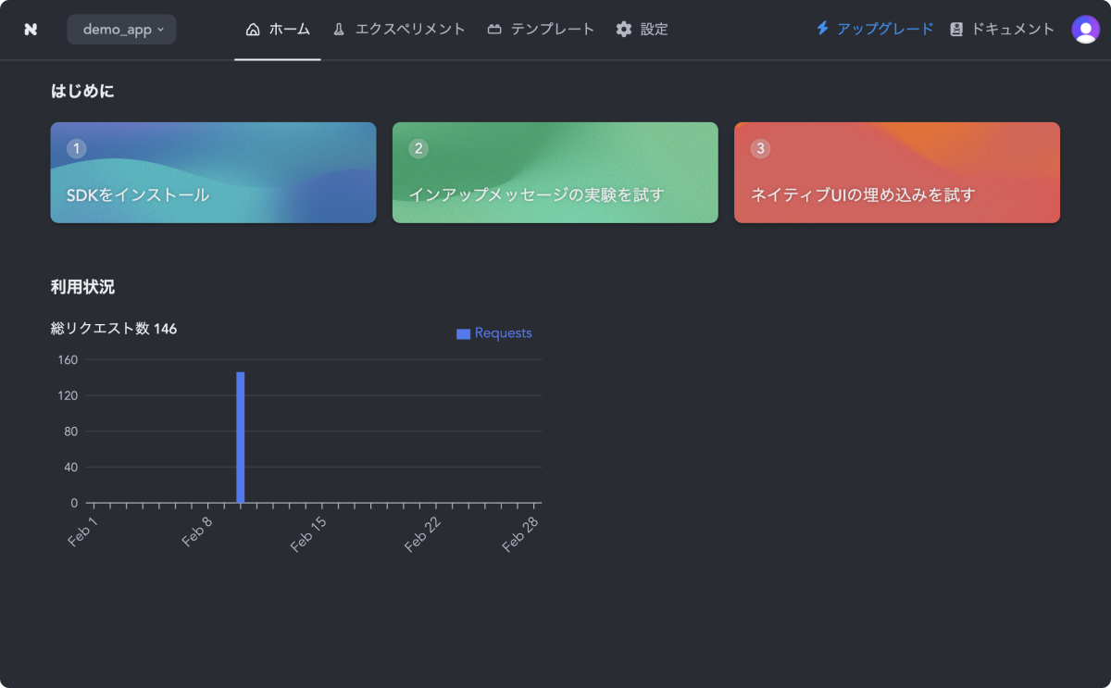Click the blue bar in requests chart
Viewport: 1111px width, 688px height.
point(241,438)
